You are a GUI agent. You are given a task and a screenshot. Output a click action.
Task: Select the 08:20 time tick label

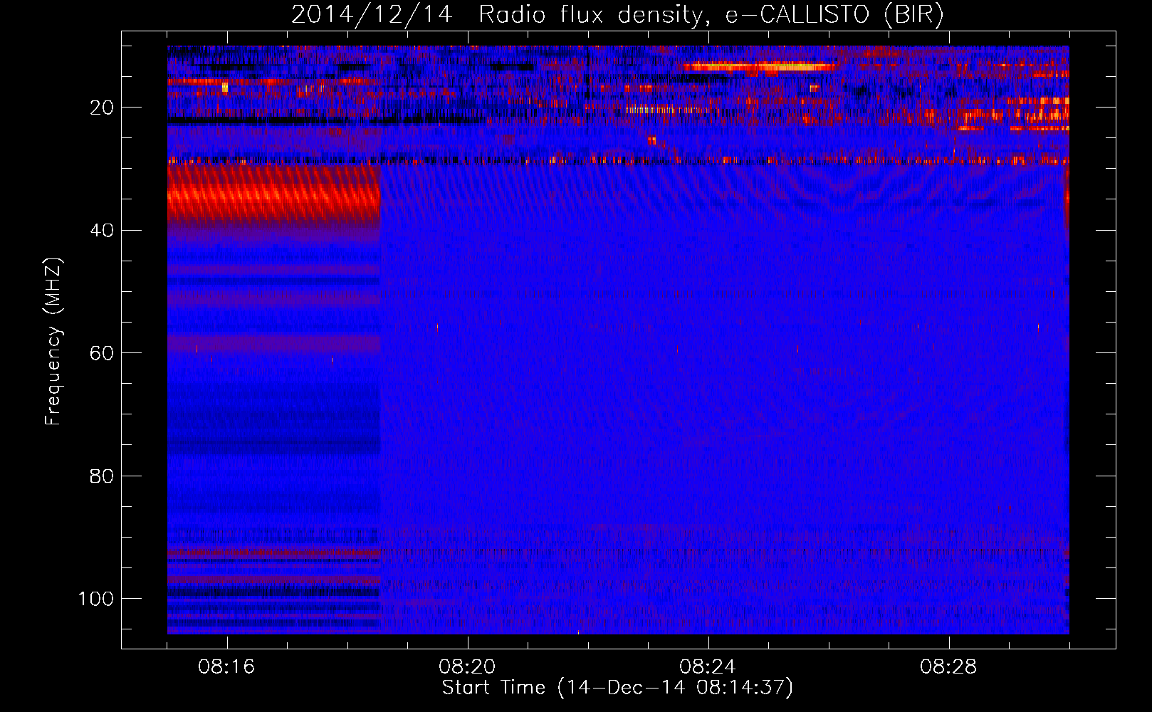coord(467,667)
